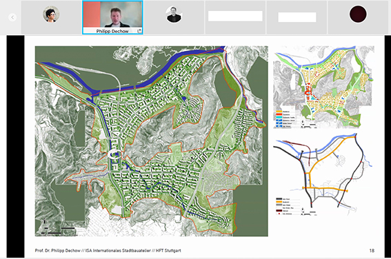Click the HFT Stuttgart footer text
This screenshot has width=391, height=259.
point(168,251)
